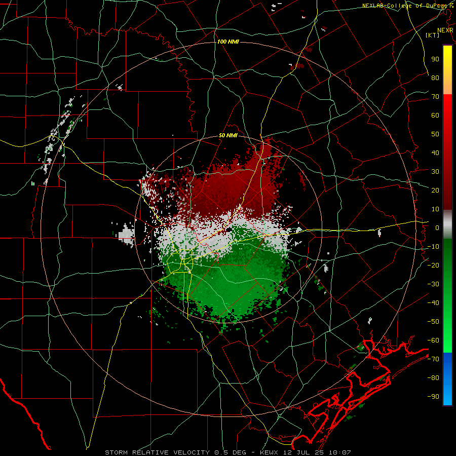Click the -20 scale label
Screen dimensions: 456x456
[433, 265]
